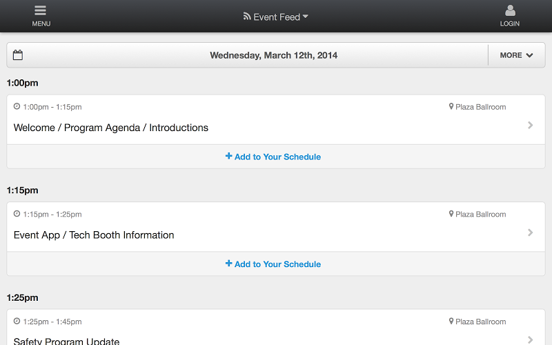Click plus icon to add Welcome session

(x=229, y=156)
